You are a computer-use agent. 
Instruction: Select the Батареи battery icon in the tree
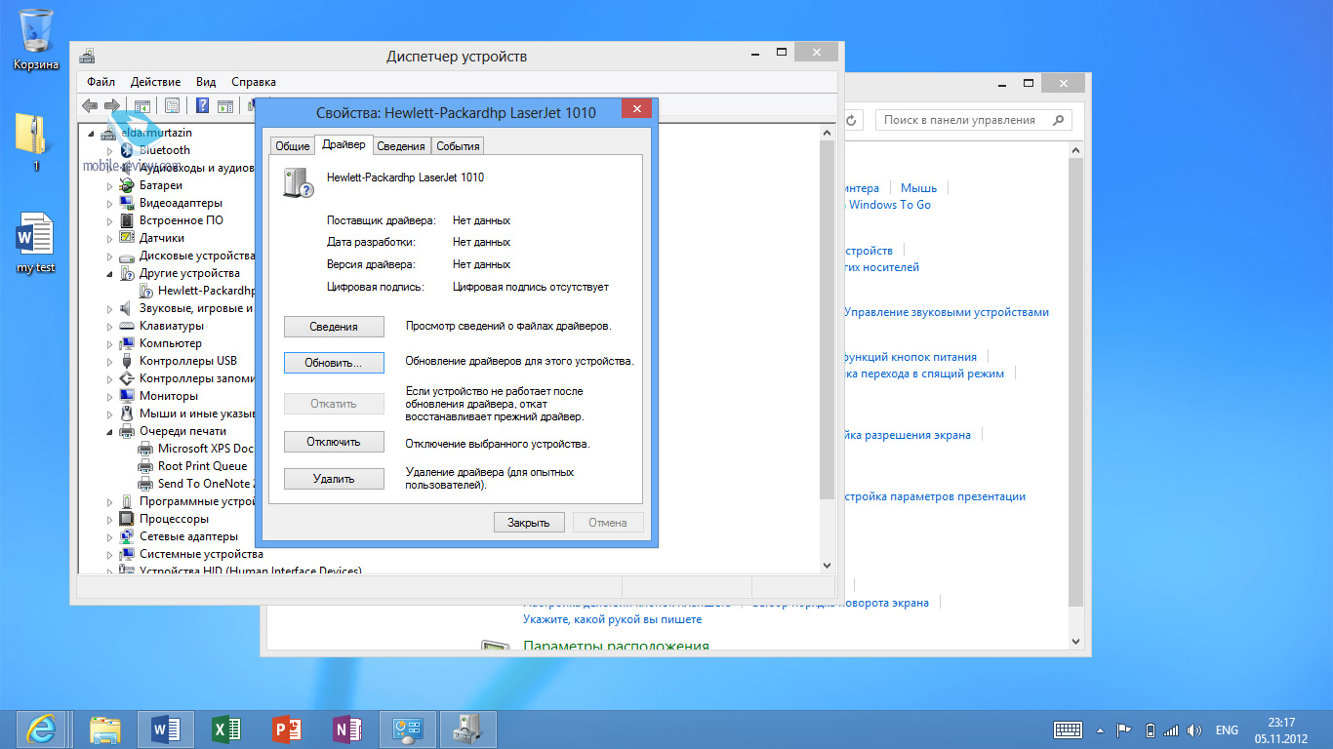point(127,185)
